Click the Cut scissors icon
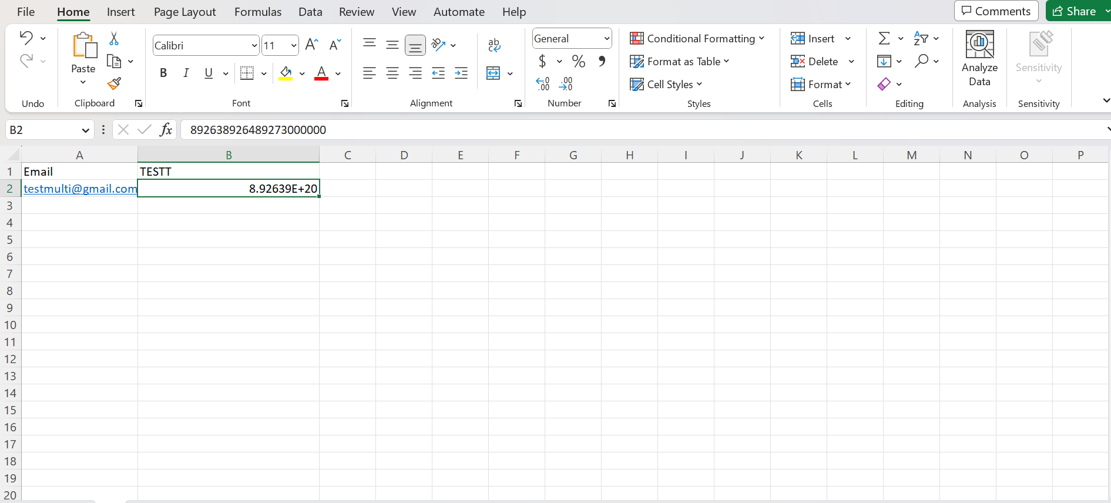Viewport: 1111px width, 503px height. point(114,39)
